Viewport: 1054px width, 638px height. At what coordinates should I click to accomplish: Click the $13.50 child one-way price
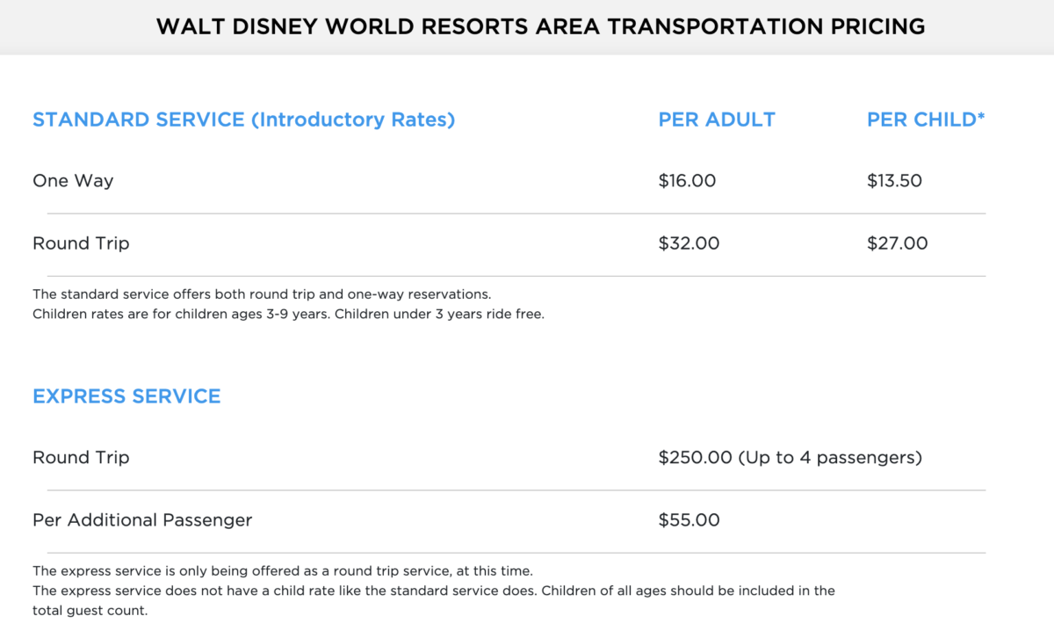894,181
